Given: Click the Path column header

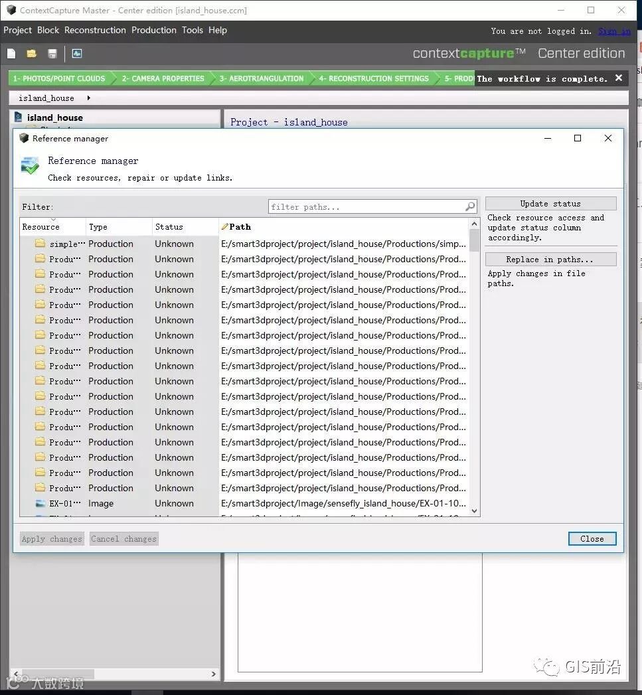Looking at the screenshot, I should pos(344,226).
